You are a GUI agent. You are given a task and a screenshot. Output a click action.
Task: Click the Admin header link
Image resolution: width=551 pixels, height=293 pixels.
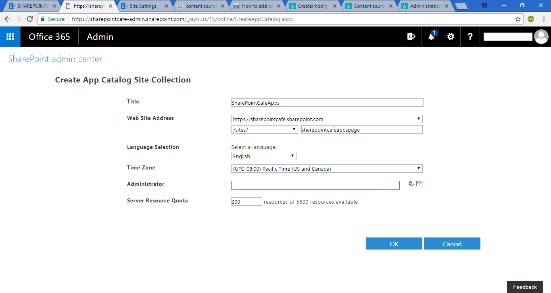click(100, 37)
